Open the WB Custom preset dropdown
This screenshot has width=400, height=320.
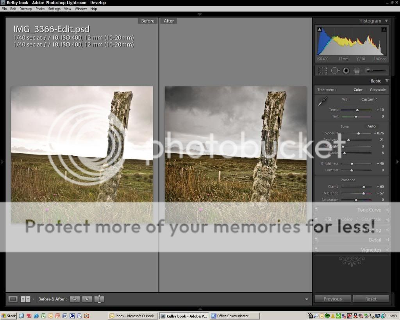tap(369, 99)
